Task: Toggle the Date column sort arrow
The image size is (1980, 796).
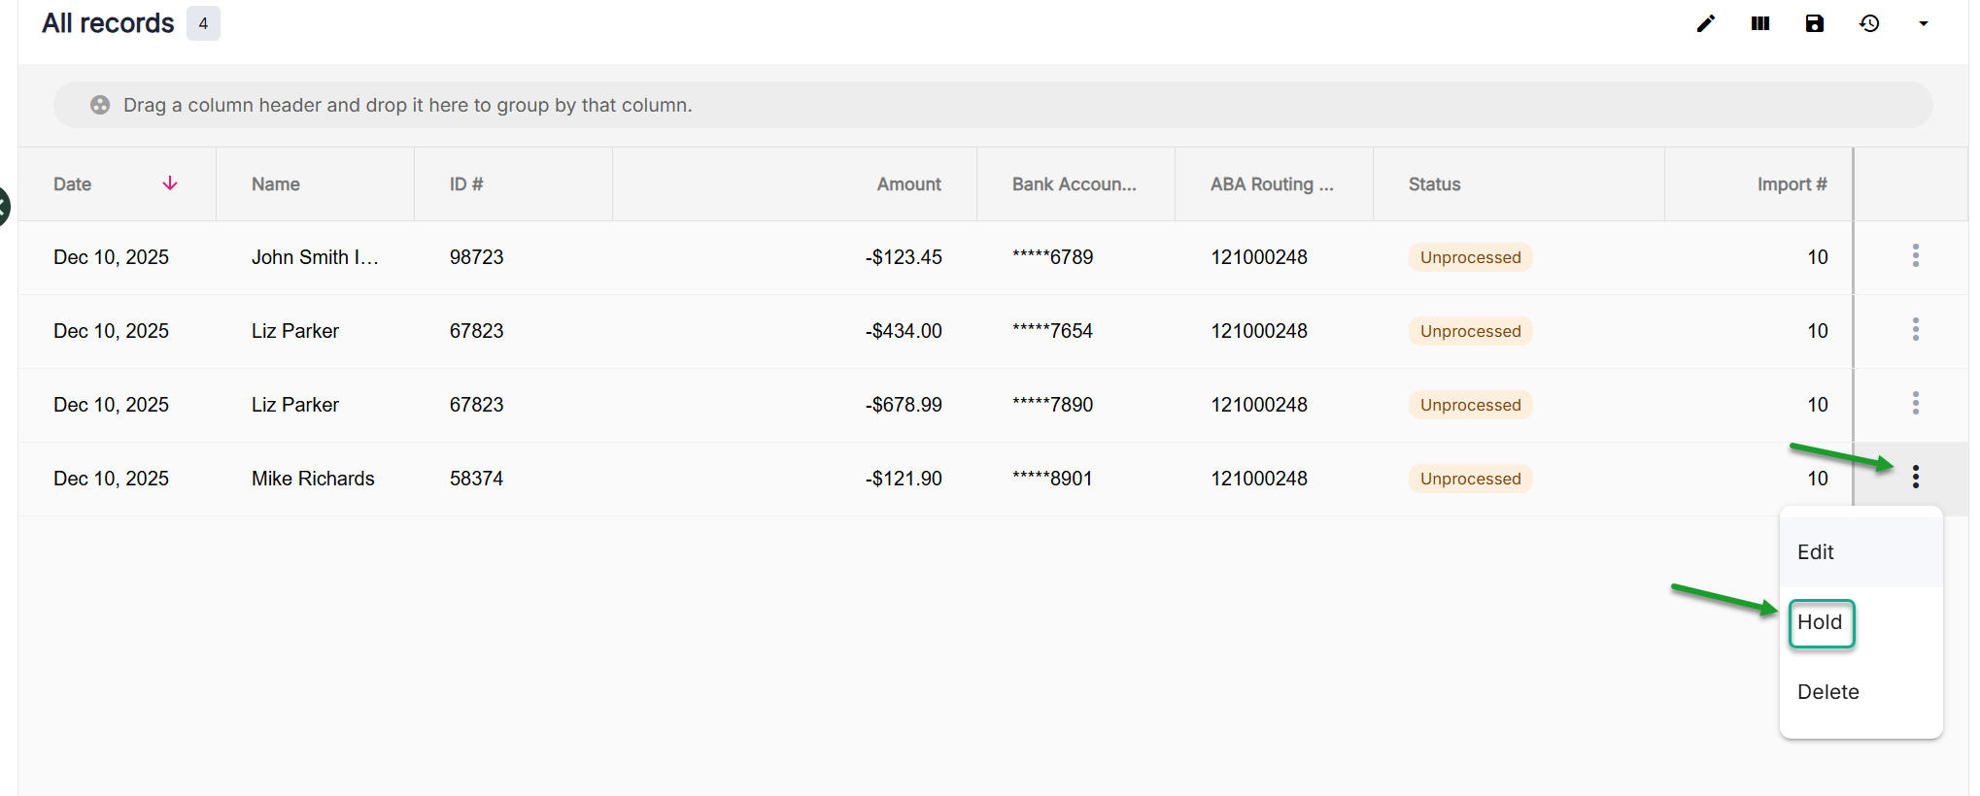Action: point(170,183)
